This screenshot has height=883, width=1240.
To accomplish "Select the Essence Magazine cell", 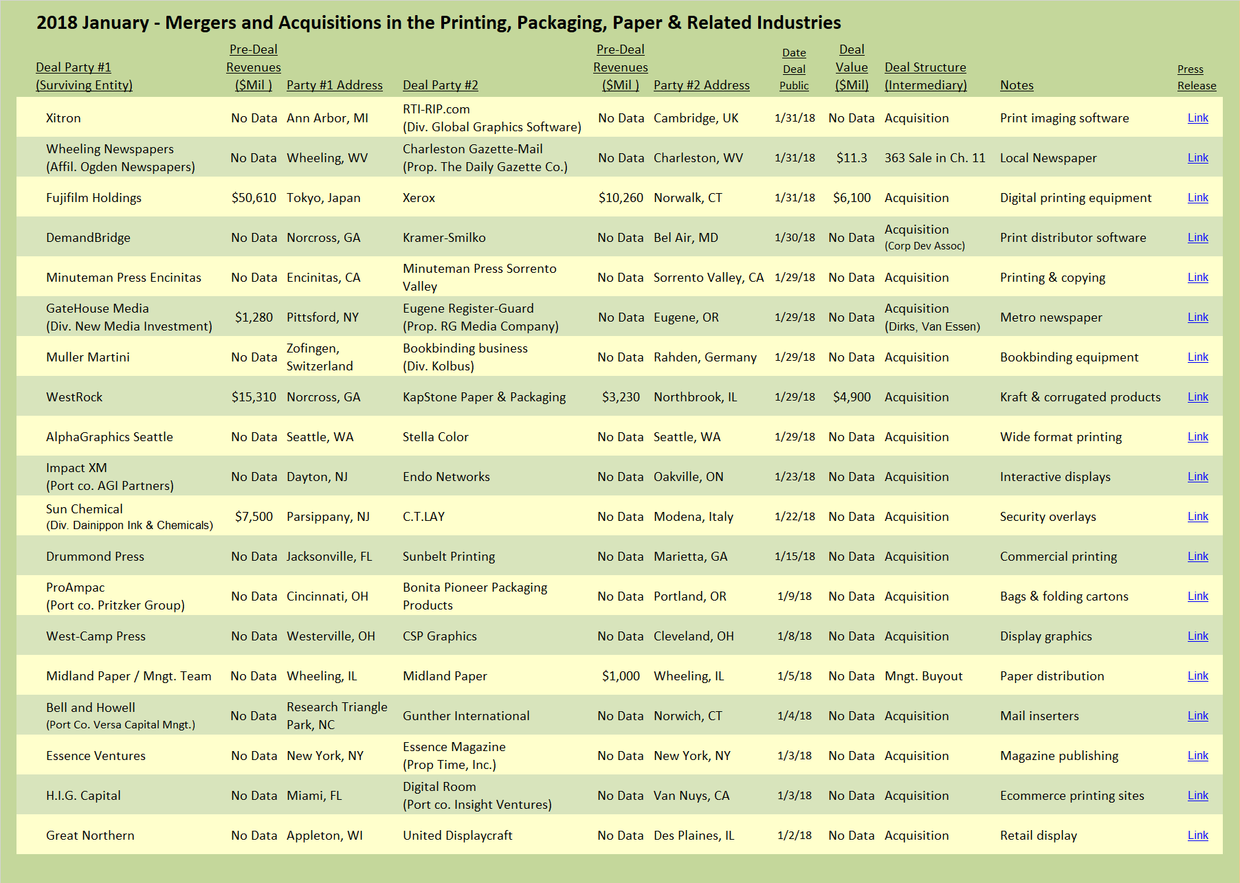I will coord(454,756).
